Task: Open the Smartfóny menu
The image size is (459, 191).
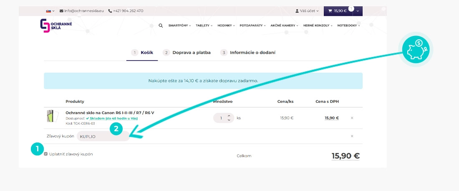Action: pos(179,25)
